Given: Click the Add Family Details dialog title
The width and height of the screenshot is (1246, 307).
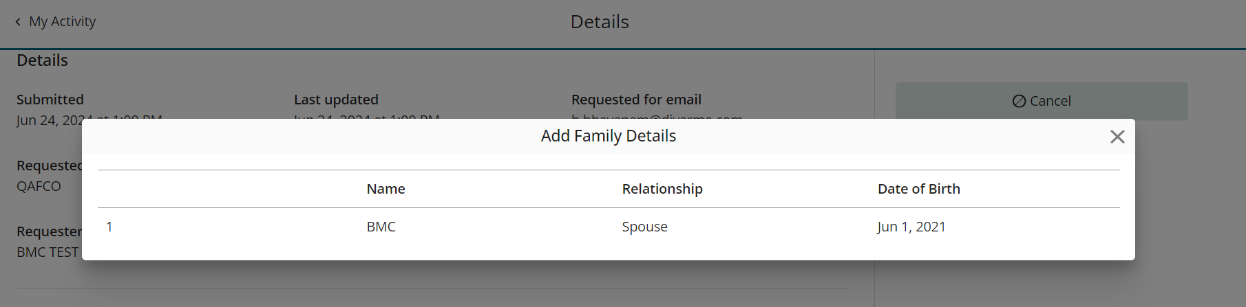Looking at the screenshot, I should click(x=609, y=136).
